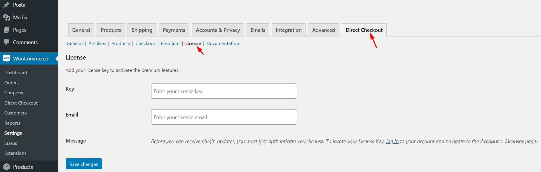Image resolution: width=541 pixels, height=172 pixels.
Task: Open Media via its camera-music icon
Action: point(6,18)
